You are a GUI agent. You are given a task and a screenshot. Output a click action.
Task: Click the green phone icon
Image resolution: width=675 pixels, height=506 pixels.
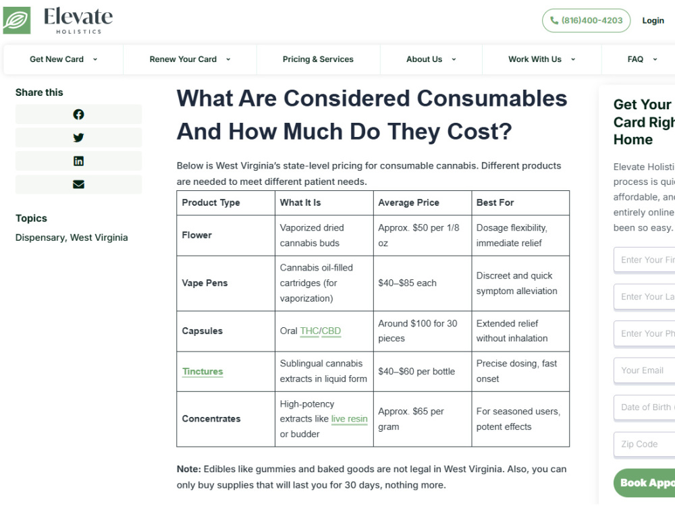point(554,20)
